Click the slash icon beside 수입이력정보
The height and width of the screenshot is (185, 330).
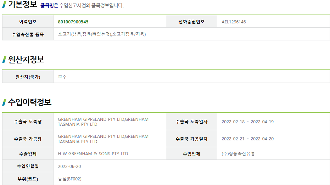coord(4,102)
